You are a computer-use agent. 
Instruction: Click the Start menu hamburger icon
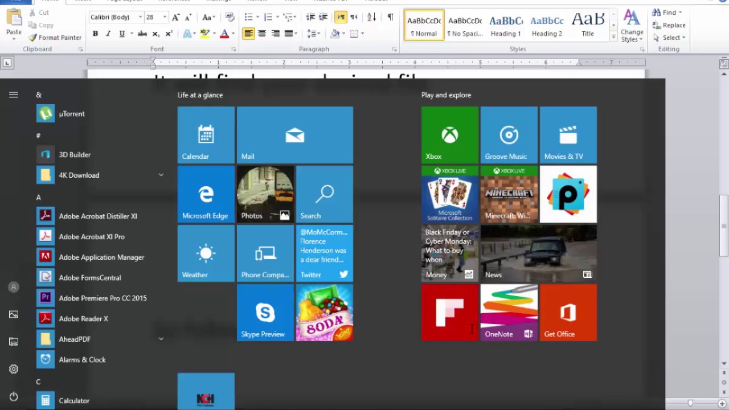click(x=14, y=95)
